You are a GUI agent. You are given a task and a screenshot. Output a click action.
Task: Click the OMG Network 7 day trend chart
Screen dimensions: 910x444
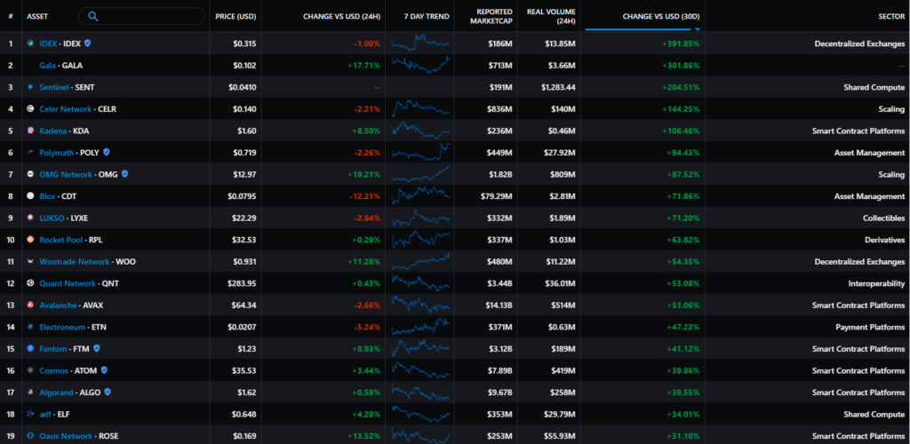pos(420,174)
